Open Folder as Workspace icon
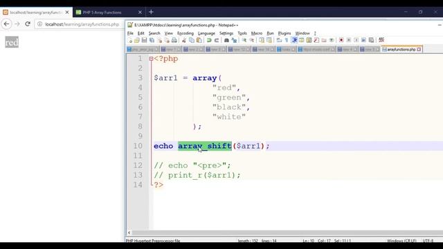 [x=324, y=40]
